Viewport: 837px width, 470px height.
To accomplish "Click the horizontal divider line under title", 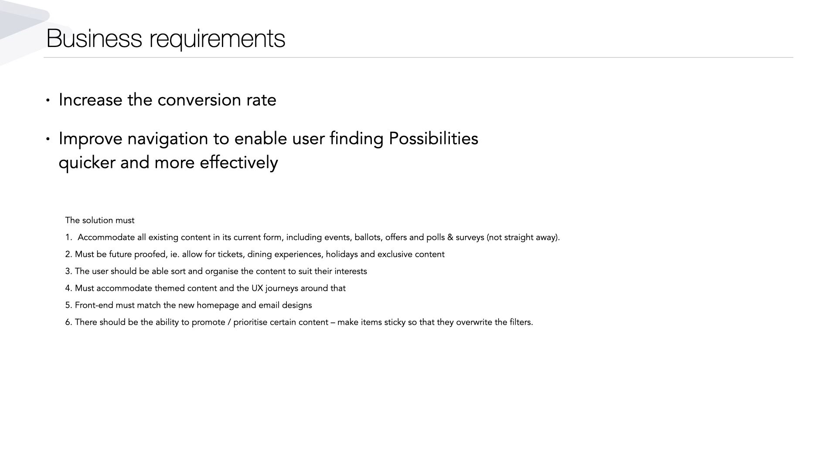I will [418, 57].
